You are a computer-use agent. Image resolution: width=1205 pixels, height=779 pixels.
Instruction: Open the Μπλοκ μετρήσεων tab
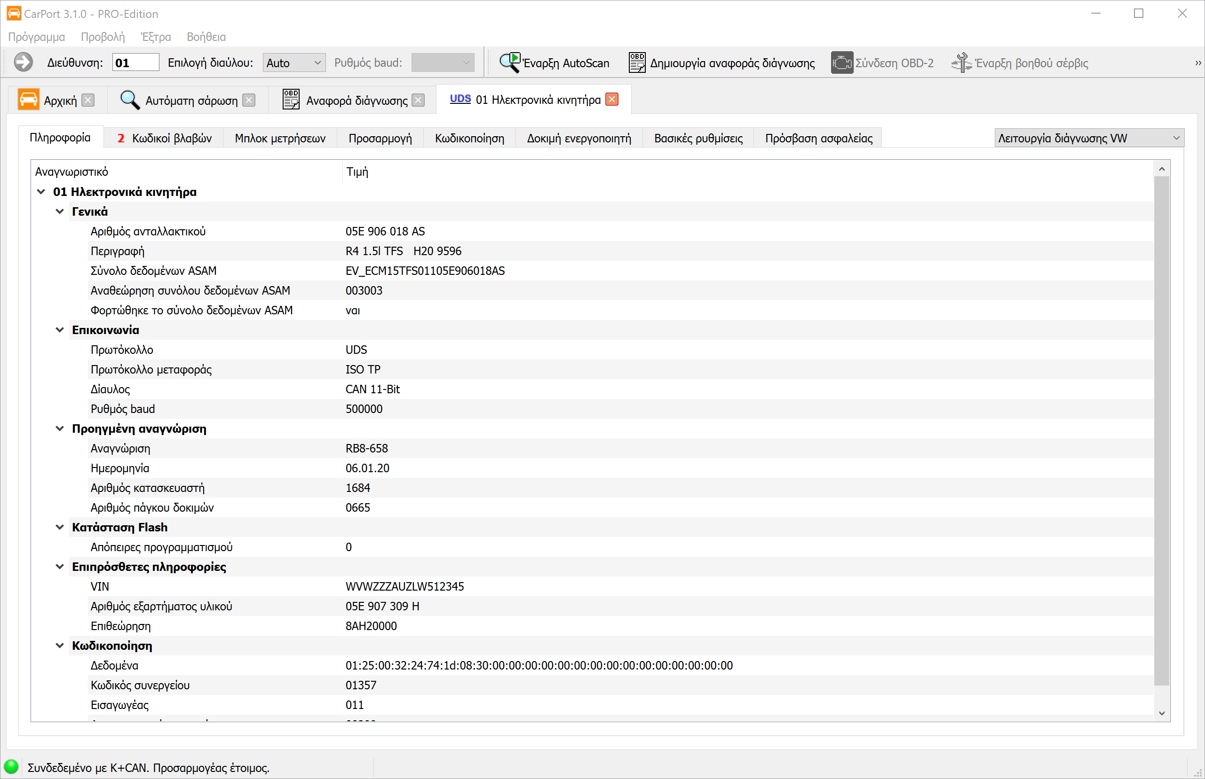(x=279, y=138)
